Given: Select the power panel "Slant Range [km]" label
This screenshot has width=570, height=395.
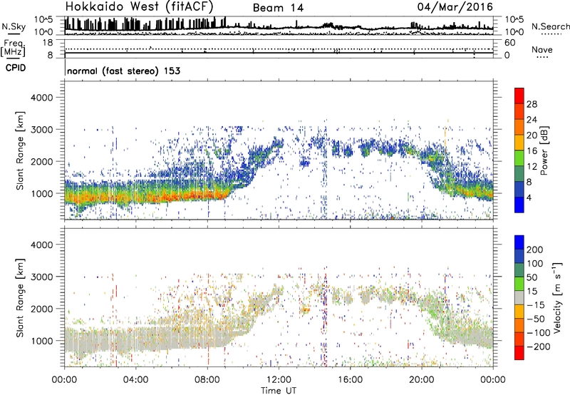Looking at the screenshot, I should [x=20, y=150].
